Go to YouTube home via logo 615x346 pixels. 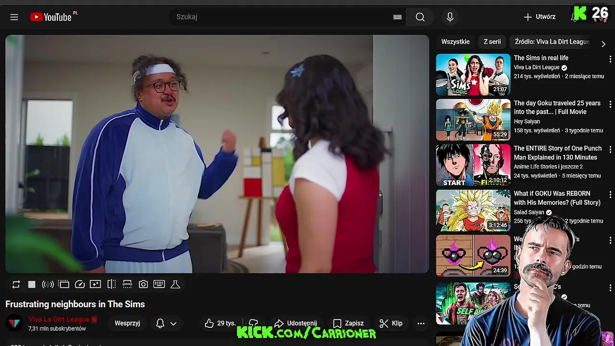pyautogui.click(x=50, y=17)
